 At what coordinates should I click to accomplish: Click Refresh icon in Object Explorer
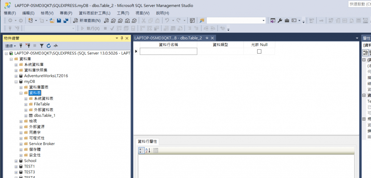tap(49, 46)
